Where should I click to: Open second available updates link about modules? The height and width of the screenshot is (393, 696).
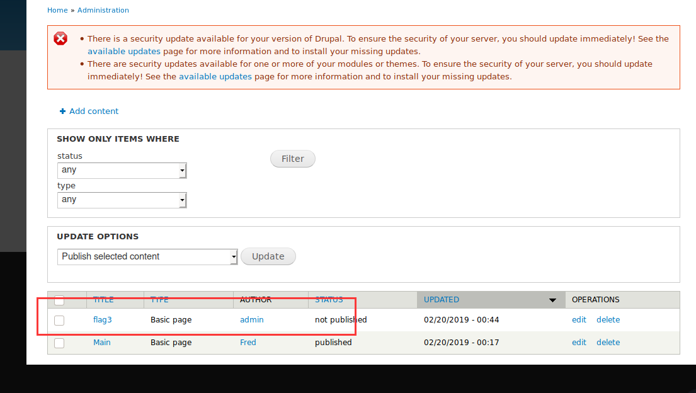coord(215,76)
